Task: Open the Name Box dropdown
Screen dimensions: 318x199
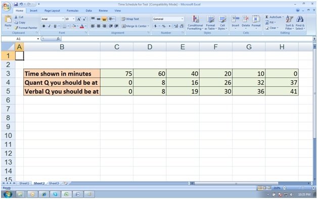Action: pyautogui.click(x=38, y=39)
